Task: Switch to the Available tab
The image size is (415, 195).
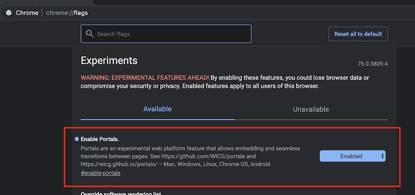Action: [x=158, y=109]
